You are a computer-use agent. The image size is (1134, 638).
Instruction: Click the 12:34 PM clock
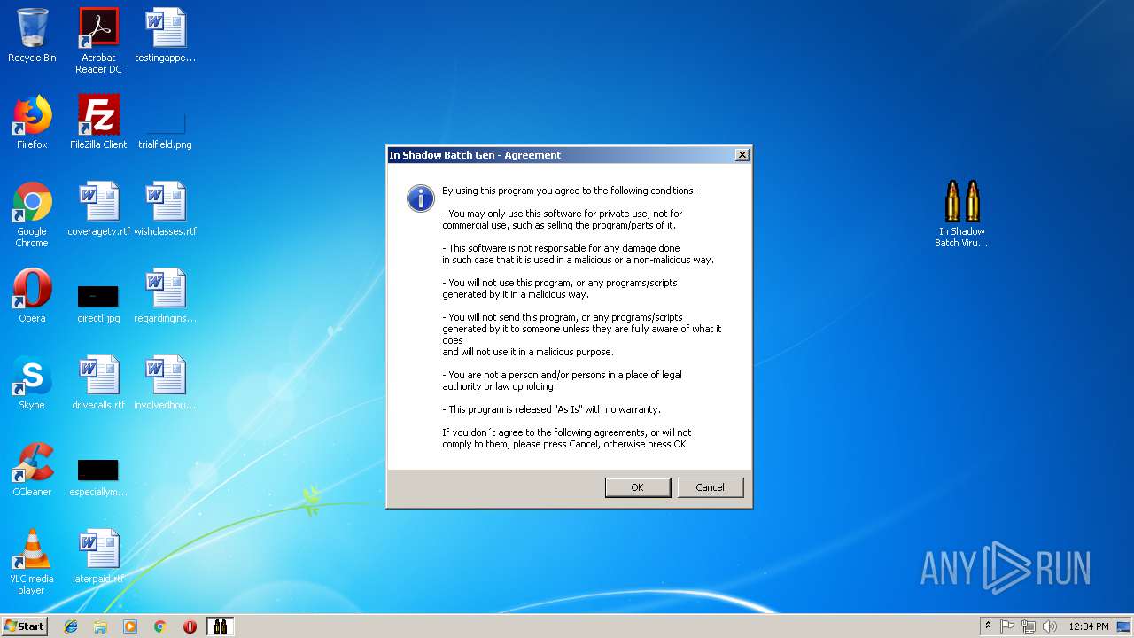pos(1089,626)
